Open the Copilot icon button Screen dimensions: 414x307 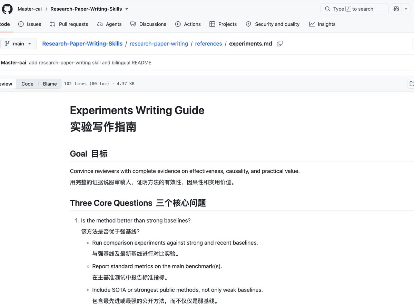click(396, 9)
